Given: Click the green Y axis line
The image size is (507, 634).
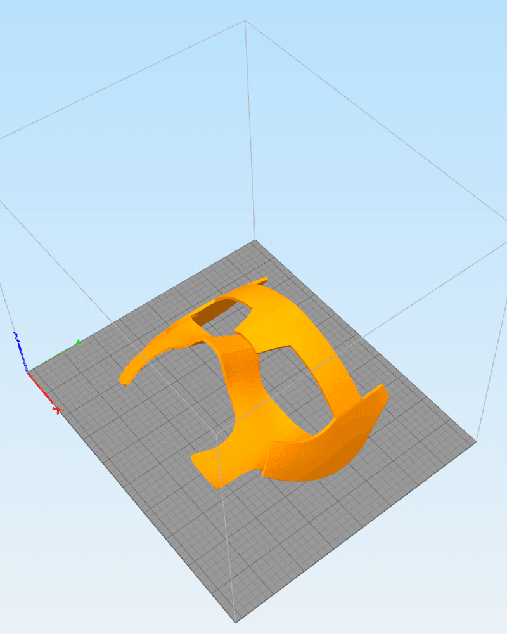Looking at the screenshot, I should pos(52,358).
